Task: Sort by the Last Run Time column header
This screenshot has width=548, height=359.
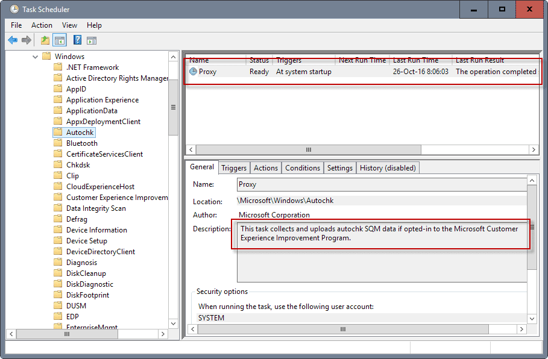Action: point(421,60)
